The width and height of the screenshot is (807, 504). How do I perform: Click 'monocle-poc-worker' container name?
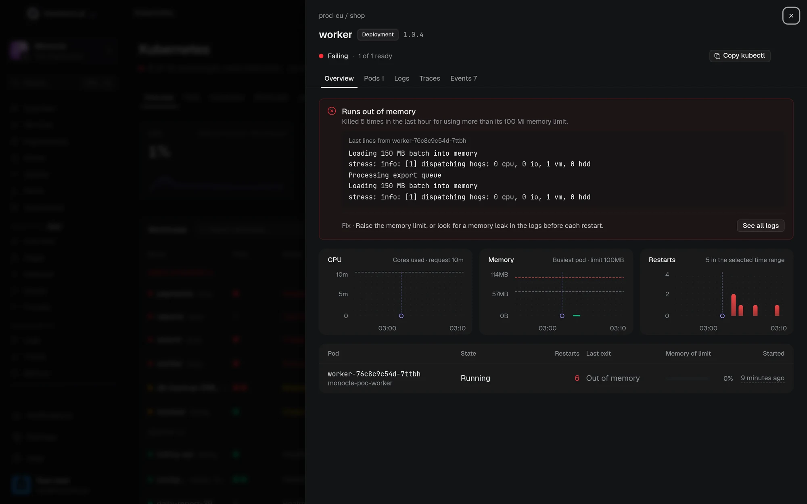click(360, 383)
